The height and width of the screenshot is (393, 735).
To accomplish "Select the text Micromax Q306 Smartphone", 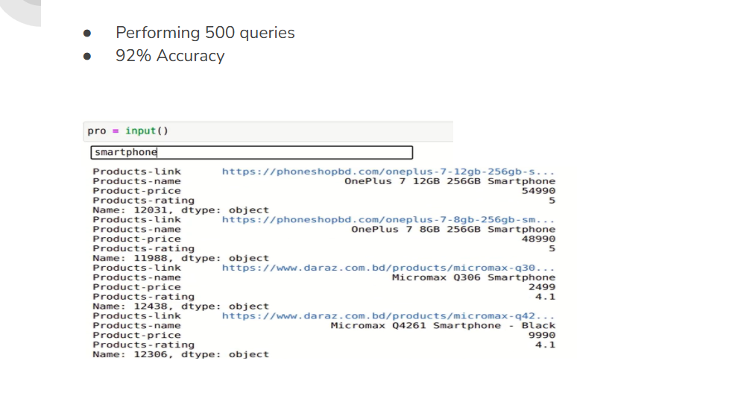I will pos(473,277).
